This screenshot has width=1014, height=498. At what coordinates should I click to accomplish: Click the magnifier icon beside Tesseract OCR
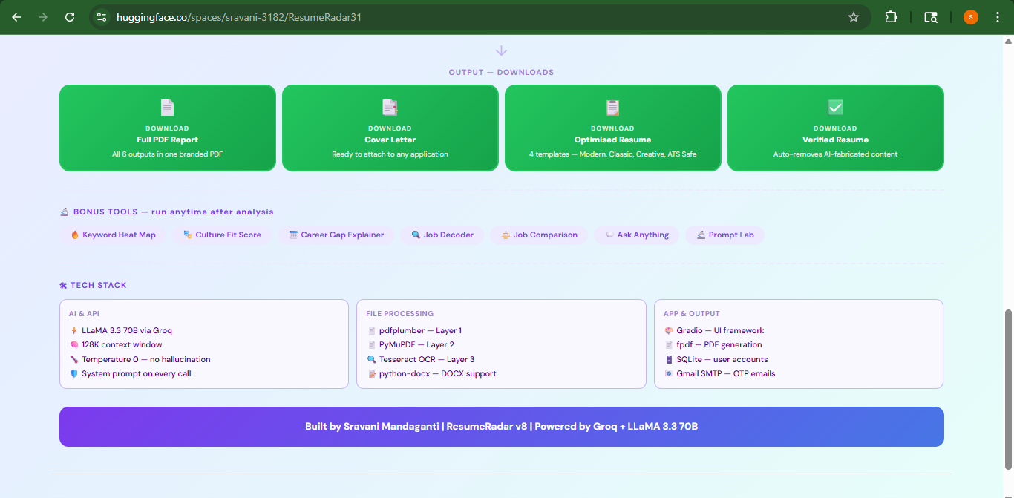(x=372, y=360)
